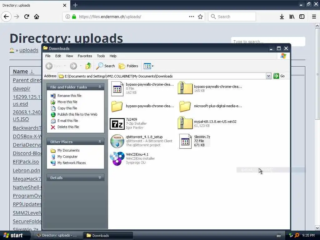The image size is (320, 240).
Task: Select the microsoft-plus-digital-media folder icon
Action: click(x=185, y=106)
